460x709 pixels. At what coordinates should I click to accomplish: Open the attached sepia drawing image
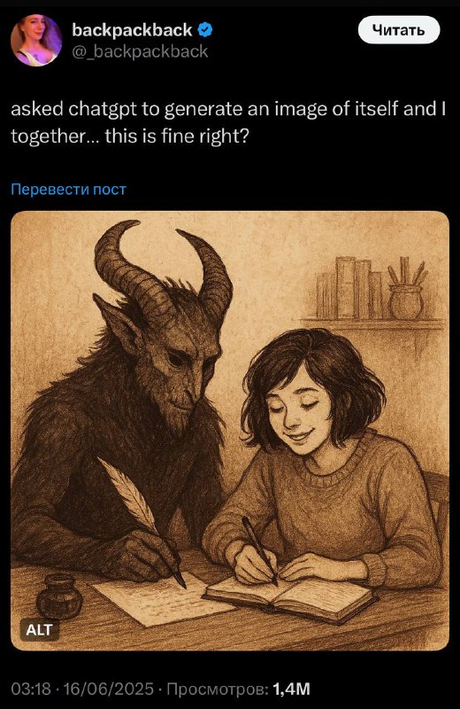click(x=230, y=431)
